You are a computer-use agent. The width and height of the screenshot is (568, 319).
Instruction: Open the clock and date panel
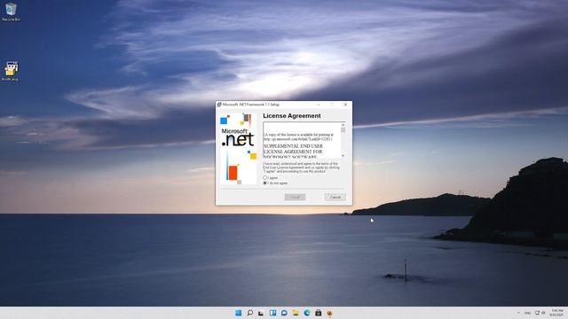click(557, 313)
